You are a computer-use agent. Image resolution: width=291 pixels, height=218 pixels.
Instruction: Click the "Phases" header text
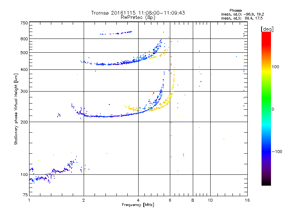(x=235, y=11)
